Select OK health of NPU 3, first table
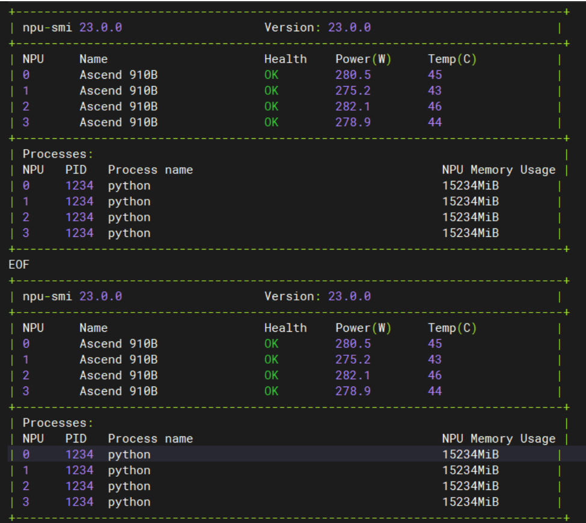The width and height of the screenshot is (586, 523). (271, 122)
